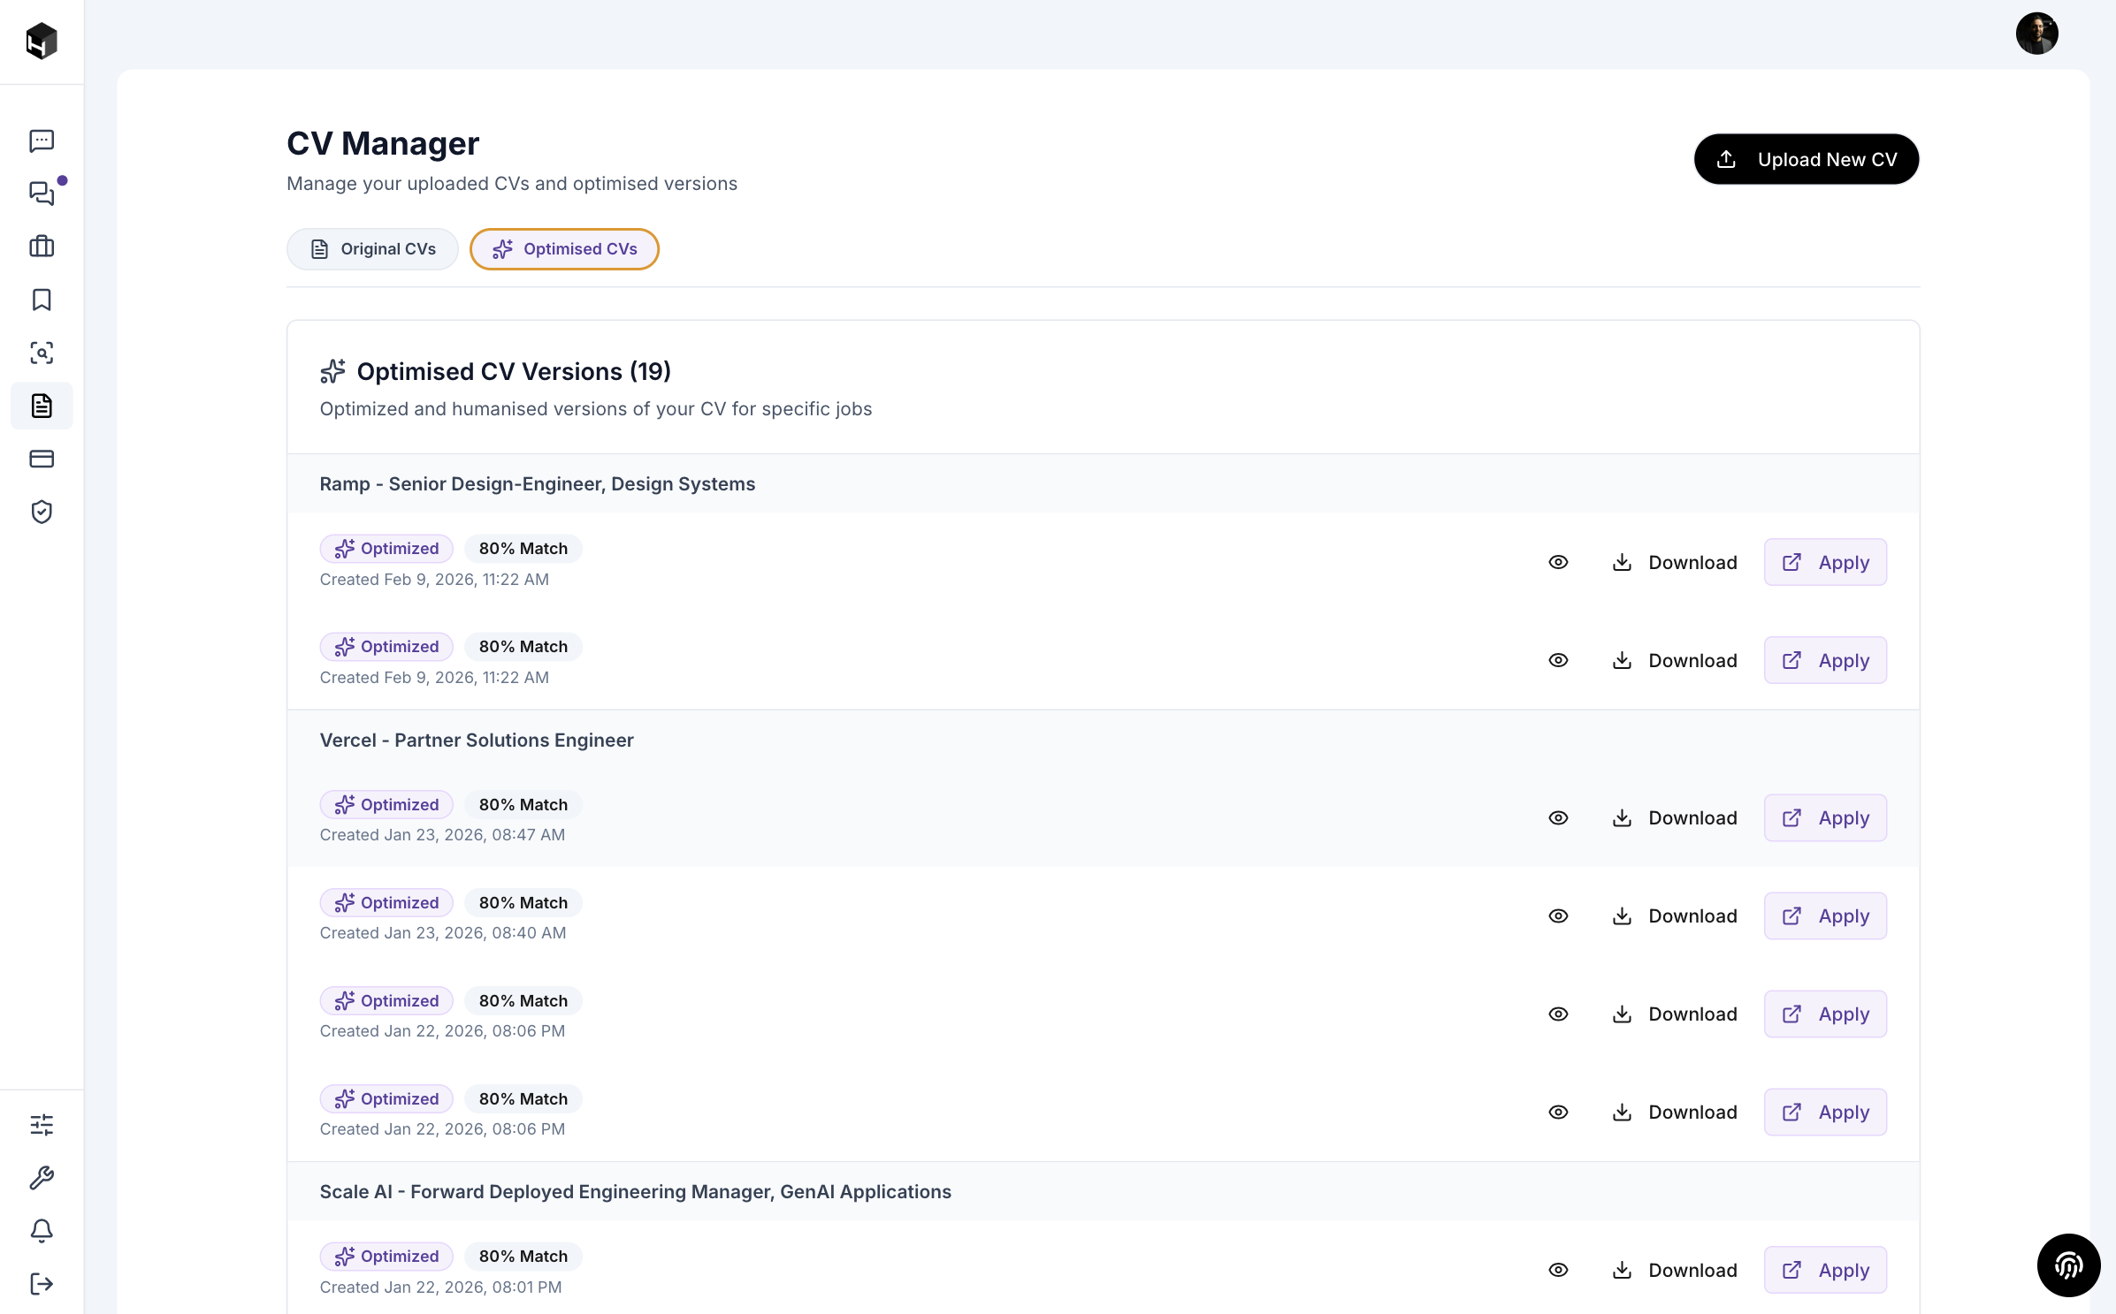
Task: Open the credit card billing icon
Action: click(x=42, y=459)
